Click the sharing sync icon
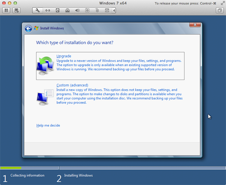Viewport: 226px width, 185px height. click(x=107, y=10)
